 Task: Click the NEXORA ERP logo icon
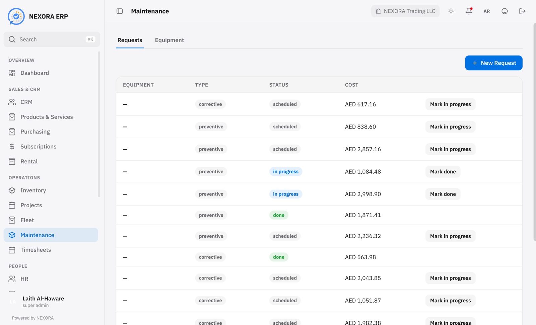pos(16,16)
